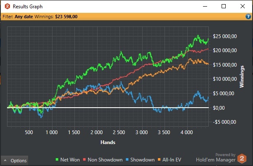Click the $0,00 axis label
253x166 pixels.
click(219, 108)
